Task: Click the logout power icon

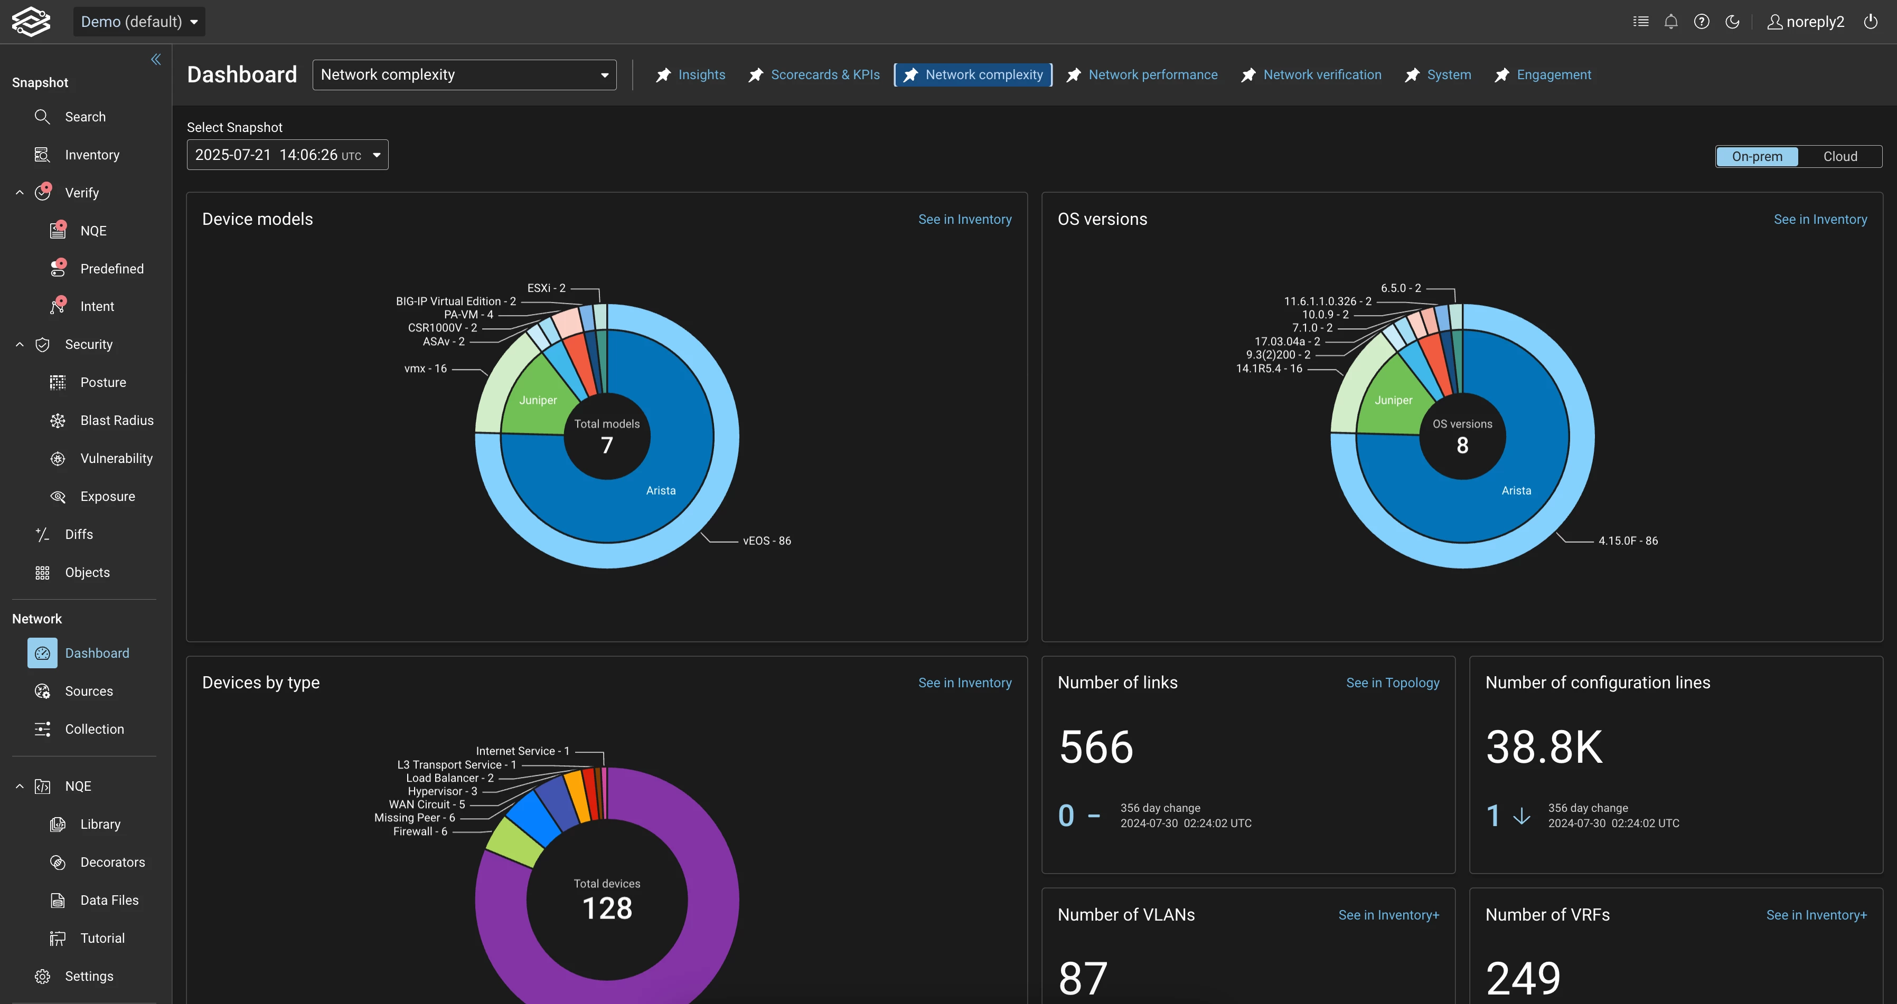Action: [1871, 21]
